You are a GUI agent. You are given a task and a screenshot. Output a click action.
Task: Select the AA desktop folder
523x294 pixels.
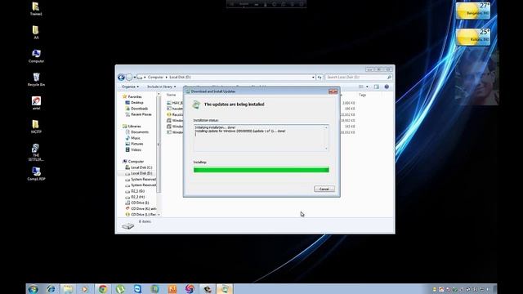[x=36, y=33]
